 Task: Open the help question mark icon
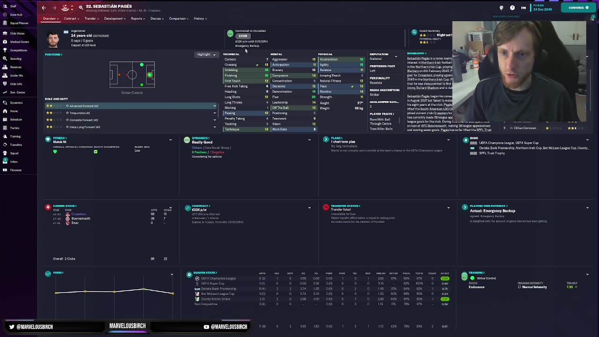pos(512,7)
